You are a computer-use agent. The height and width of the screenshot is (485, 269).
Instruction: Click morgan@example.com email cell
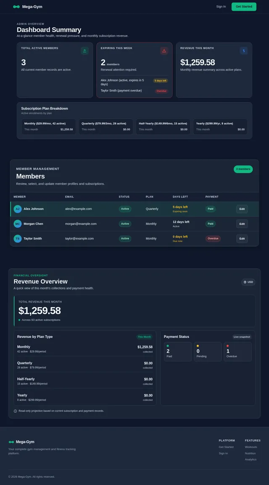click(81, 224)
